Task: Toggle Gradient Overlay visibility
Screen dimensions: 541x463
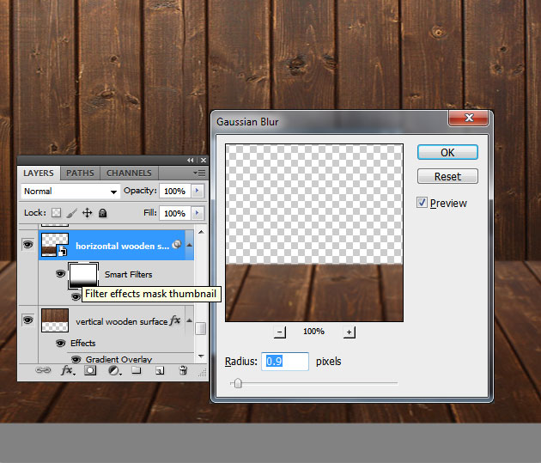Action: click(x=76, y=360)
